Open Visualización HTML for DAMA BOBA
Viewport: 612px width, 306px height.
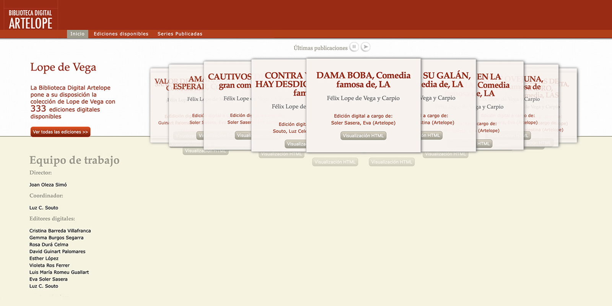click(x=363, y=136)
